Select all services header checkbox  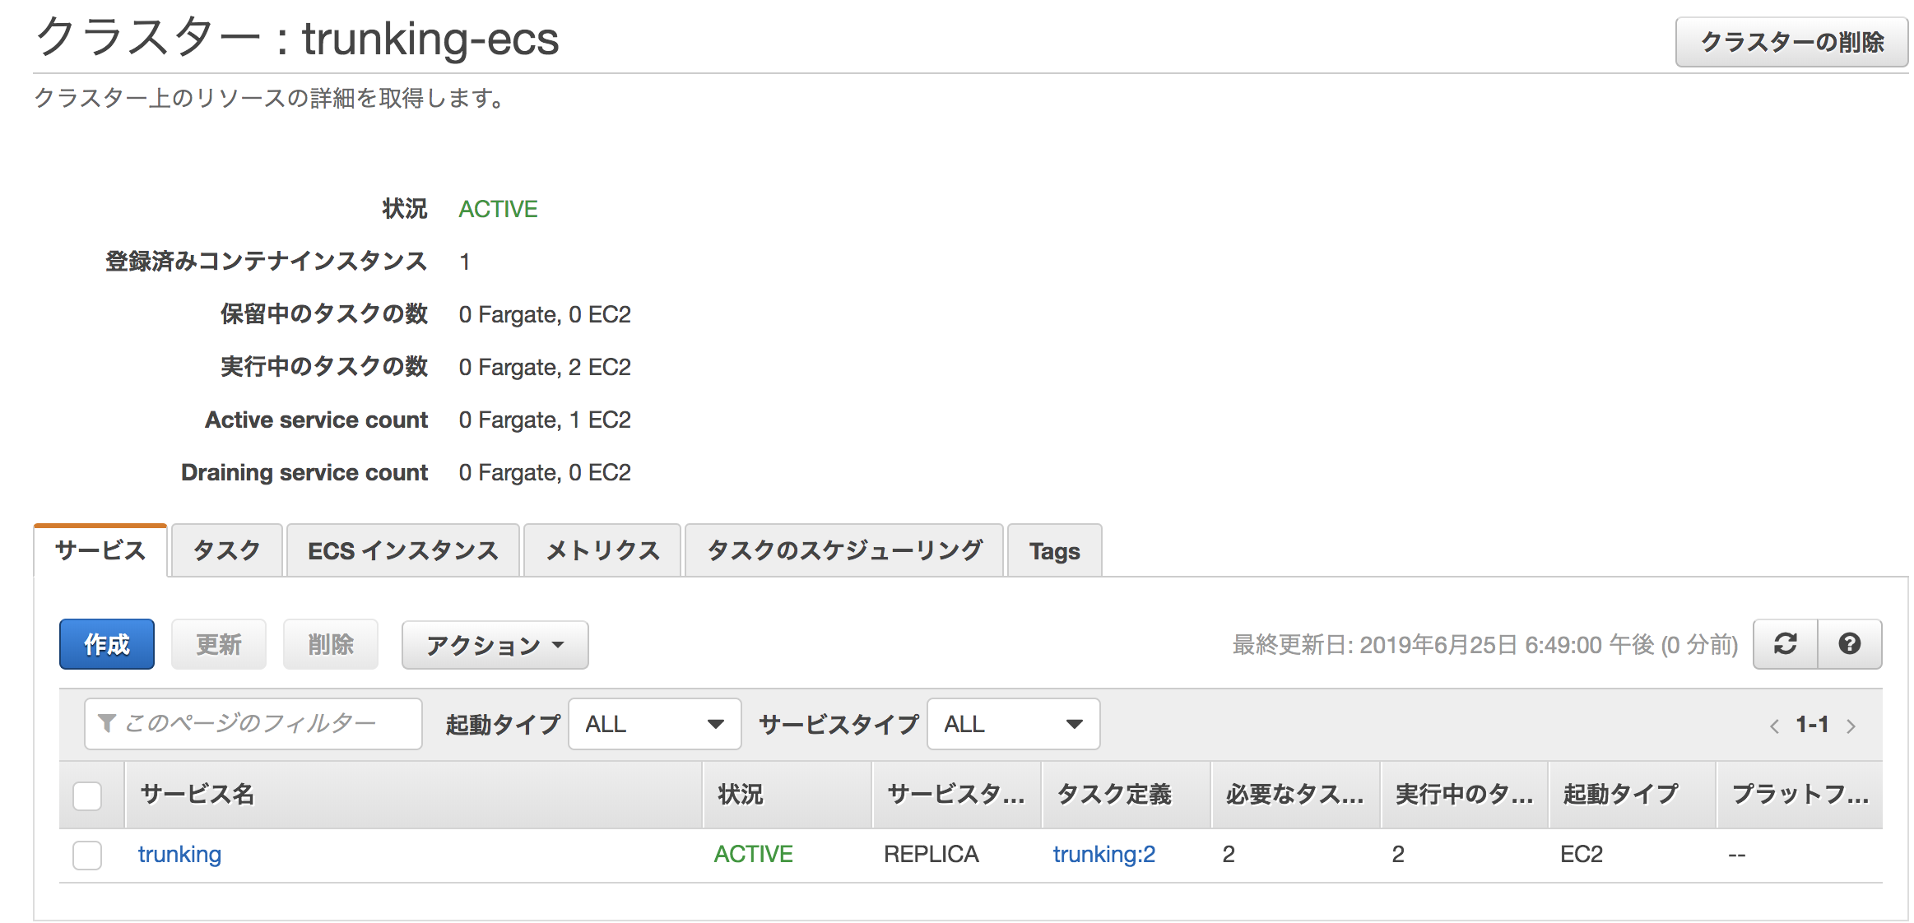coord(87,795)
